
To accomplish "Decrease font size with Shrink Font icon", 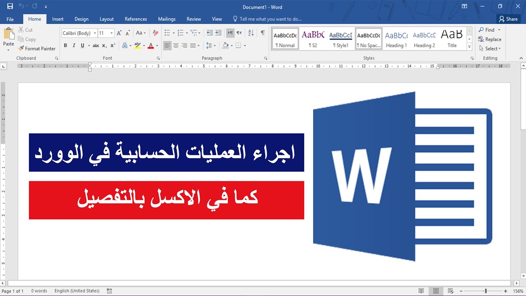I will tap(128, 33).
